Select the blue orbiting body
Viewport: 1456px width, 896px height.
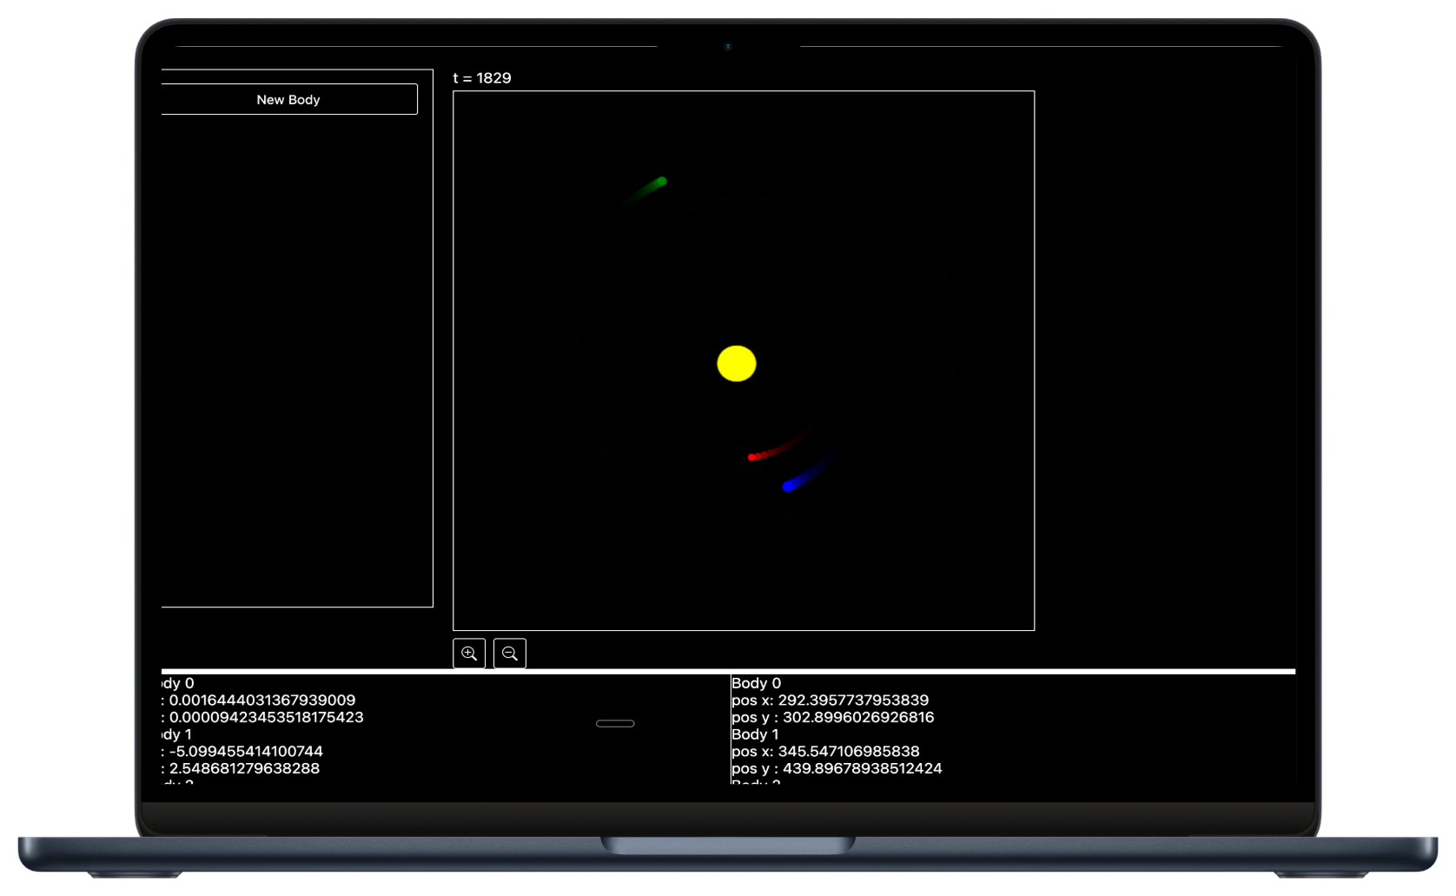pos(788,486)
